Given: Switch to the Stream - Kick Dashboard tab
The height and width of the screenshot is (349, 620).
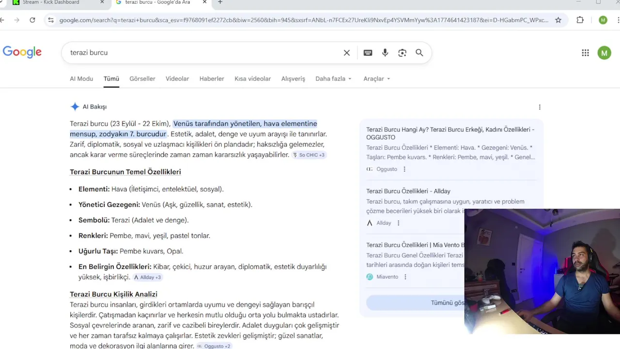Looking at the screenshot, I should (57, 2).
